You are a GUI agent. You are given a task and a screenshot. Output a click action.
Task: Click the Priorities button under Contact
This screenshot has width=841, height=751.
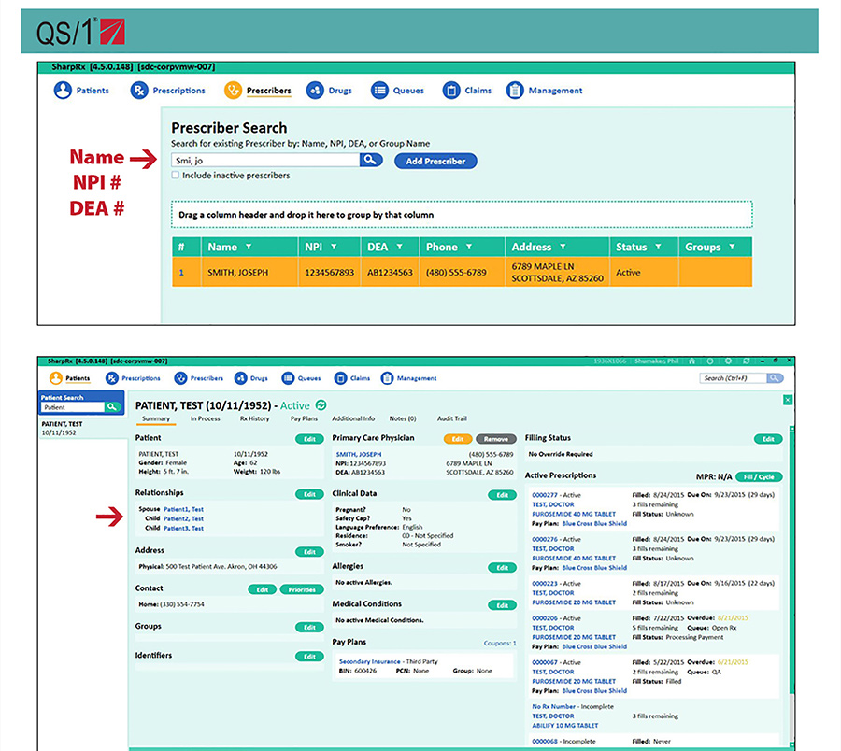tap(302, 589)
